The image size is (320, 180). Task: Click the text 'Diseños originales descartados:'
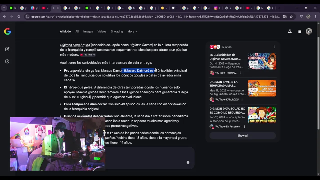tap(89, 116)
